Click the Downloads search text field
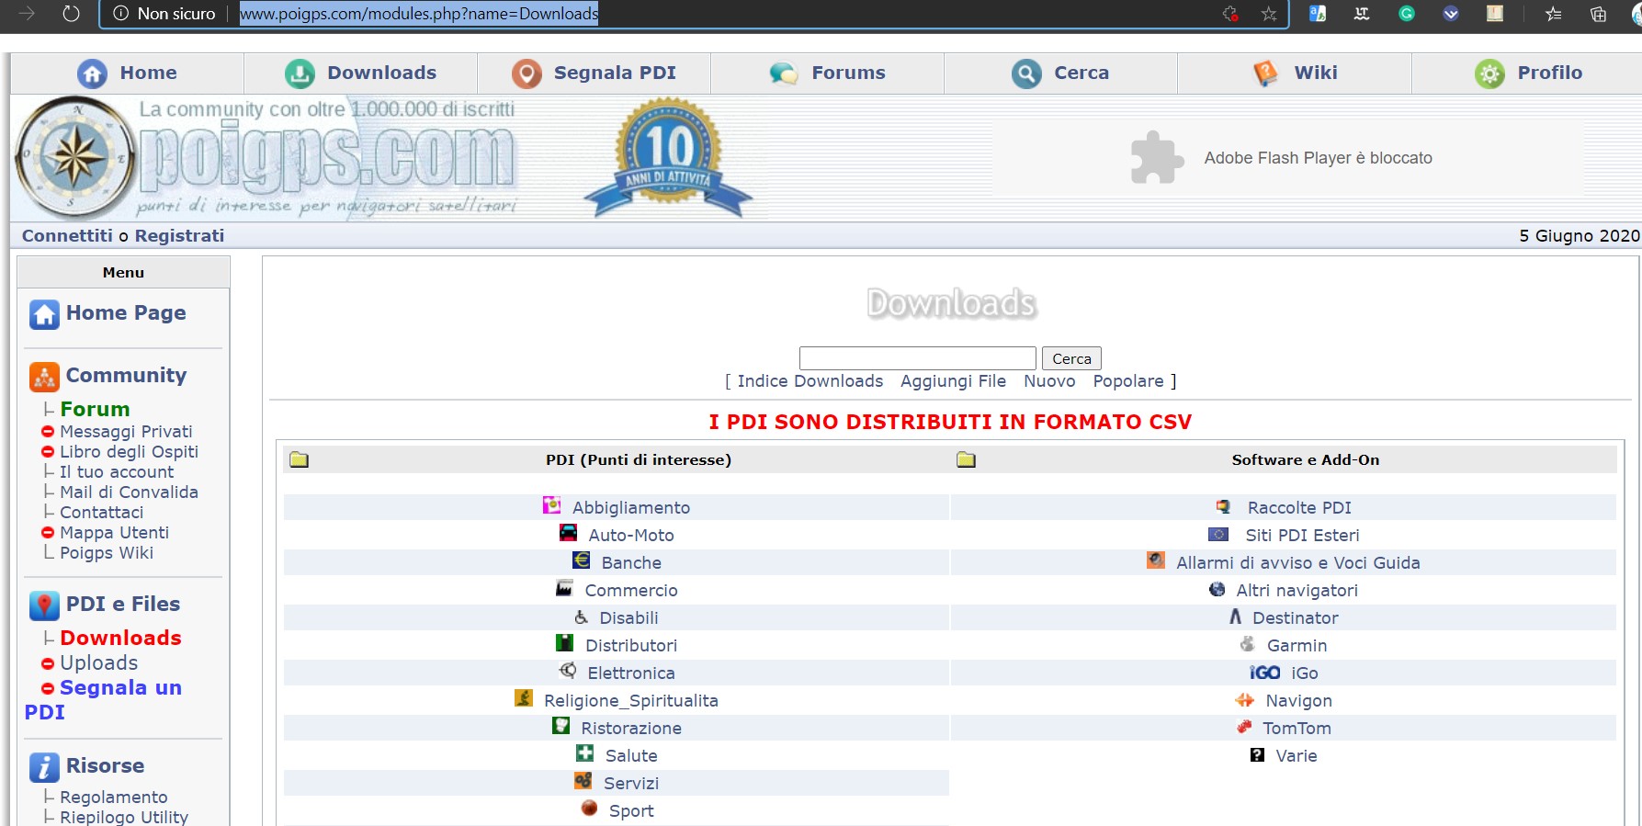1642x826 pixels. [x=917, y=358]
